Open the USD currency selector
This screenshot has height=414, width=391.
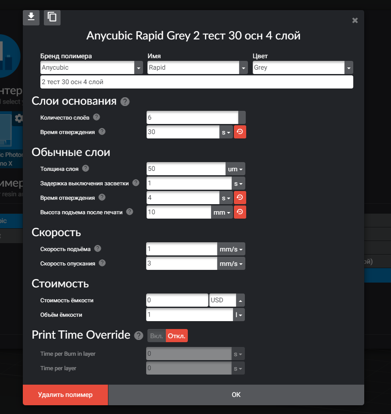(227, 300)
